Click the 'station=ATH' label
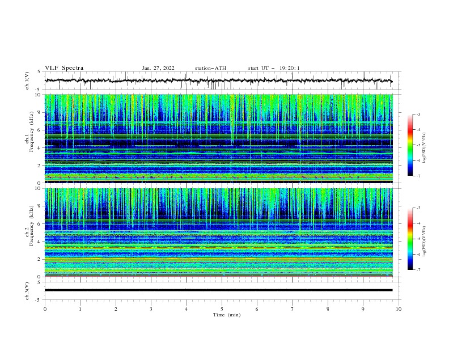449x347 pixels. point(210,68)
